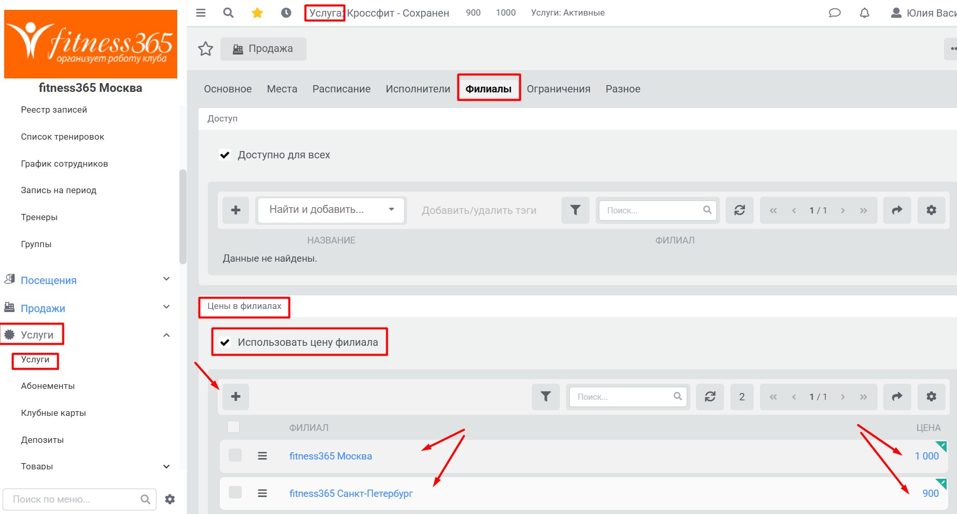Export the Доступ list with share arrow
Image resolution: width=957 pixels, height=514 pixels.
(897, 210)
